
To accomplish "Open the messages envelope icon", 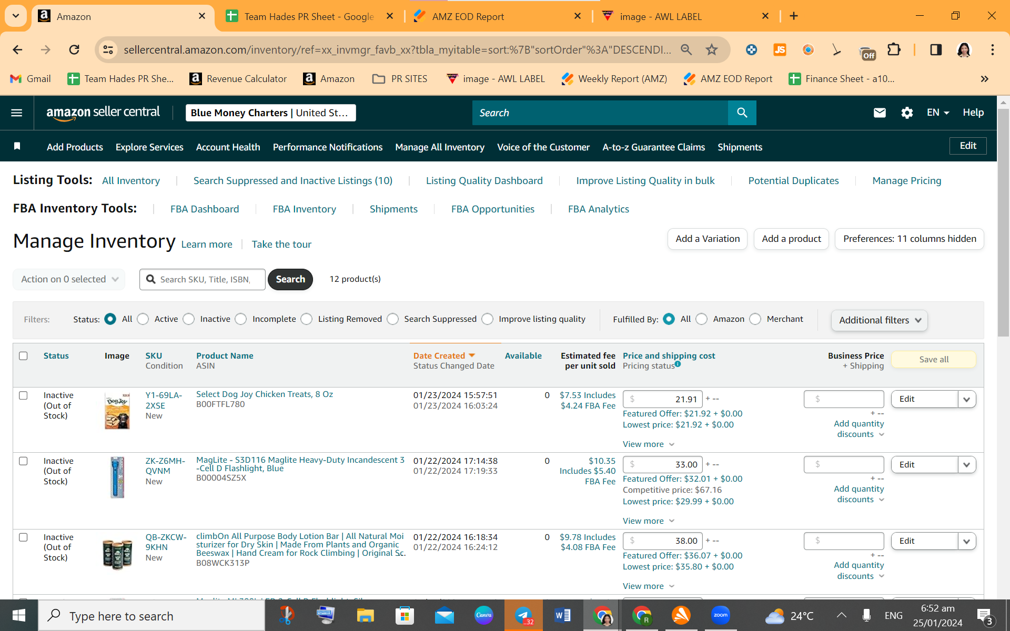I will 880,113.
